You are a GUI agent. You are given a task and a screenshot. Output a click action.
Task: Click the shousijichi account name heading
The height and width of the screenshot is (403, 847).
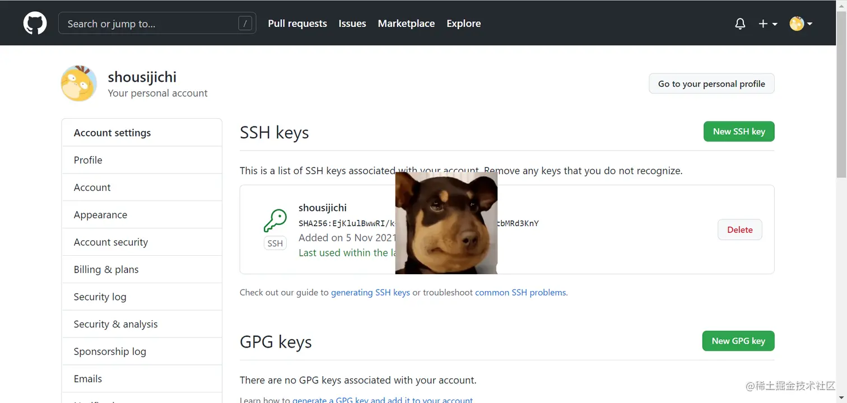(142, 77)
